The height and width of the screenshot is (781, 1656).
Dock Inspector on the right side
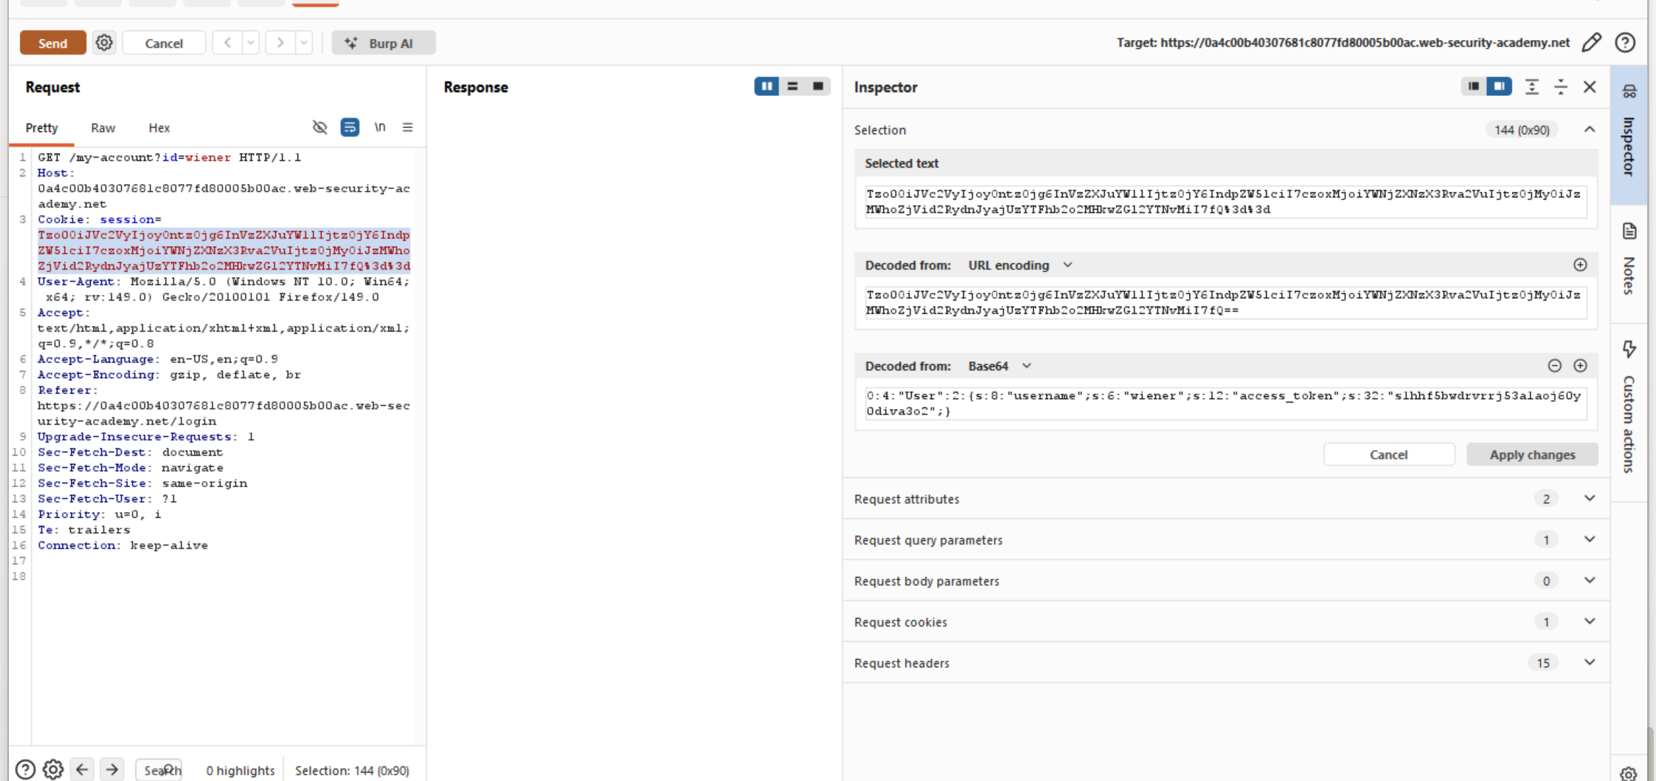point(1499,86)
